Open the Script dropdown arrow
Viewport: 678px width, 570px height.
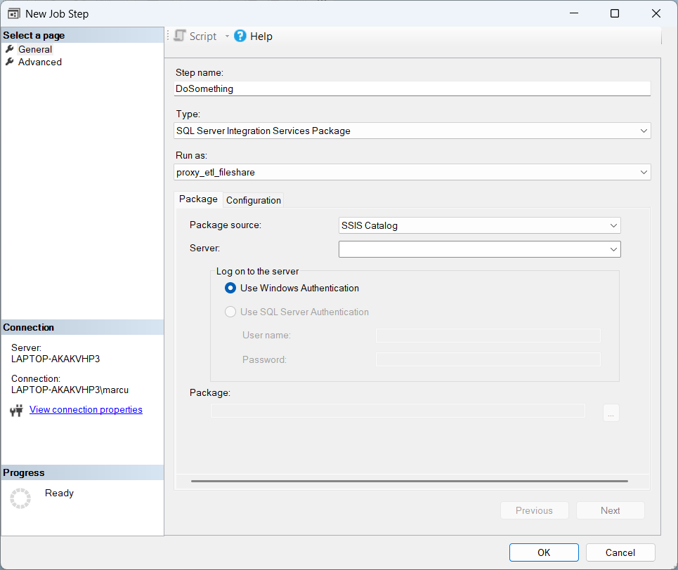[227, 37]
